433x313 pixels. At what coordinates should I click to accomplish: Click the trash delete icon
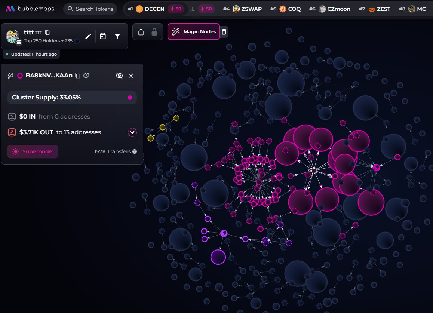(x=224, y=32)
